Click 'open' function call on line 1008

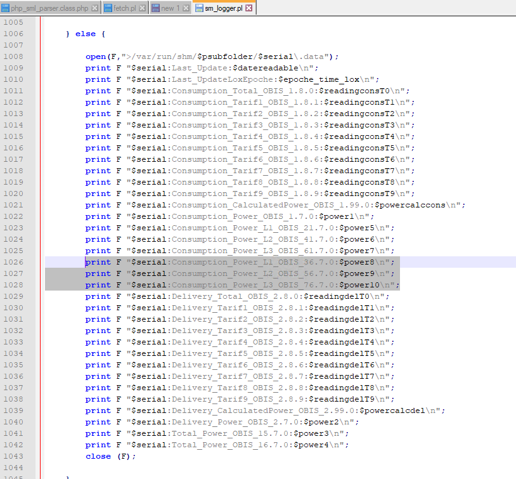click(96, 56)
